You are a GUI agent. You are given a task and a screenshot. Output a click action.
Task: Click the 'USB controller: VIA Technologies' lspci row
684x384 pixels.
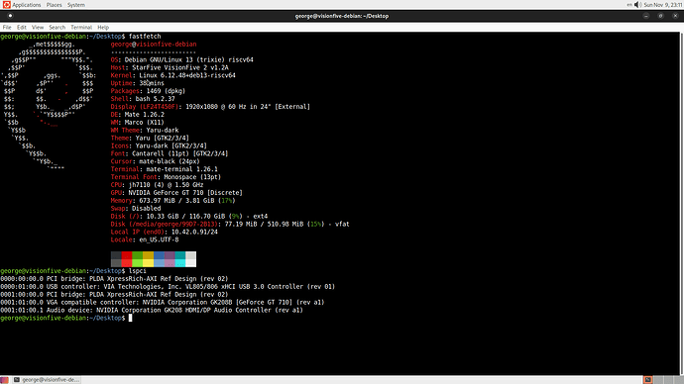(168, 286)
